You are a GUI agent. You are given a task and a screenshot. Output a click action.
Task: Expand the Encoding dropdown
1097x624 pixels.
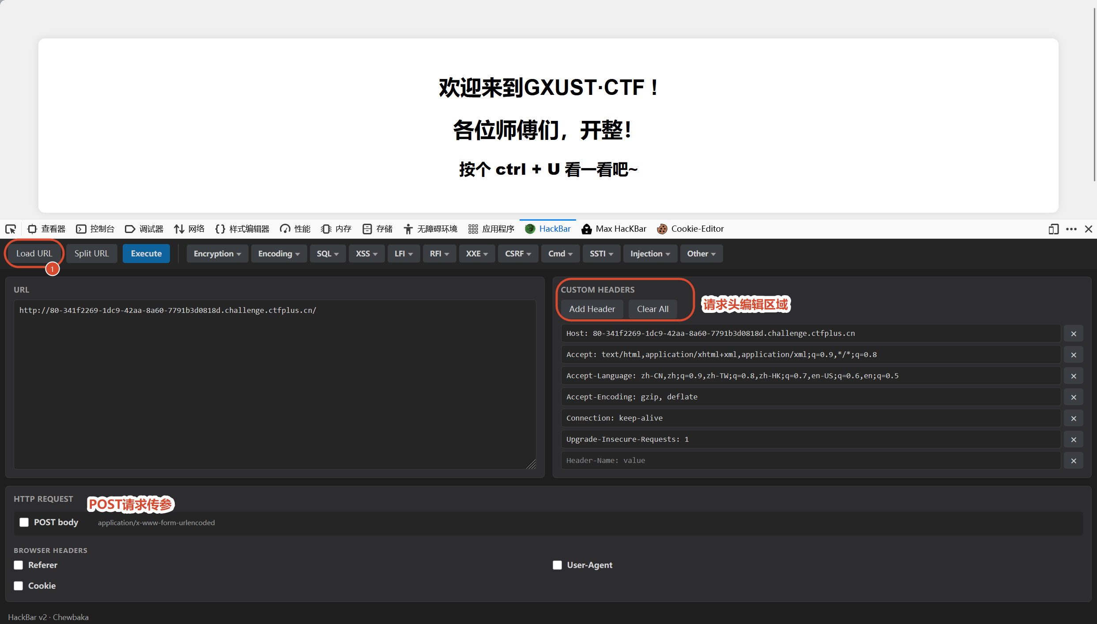[x=279, y=254]
